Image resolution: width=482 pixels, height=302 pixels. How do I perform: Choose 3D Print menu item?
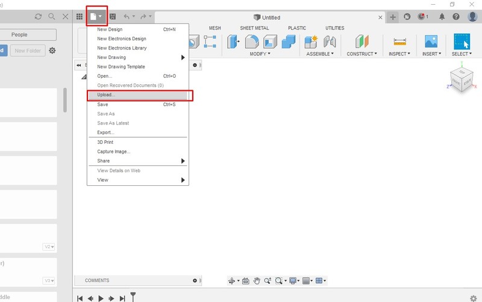click(x=138, y=142)
